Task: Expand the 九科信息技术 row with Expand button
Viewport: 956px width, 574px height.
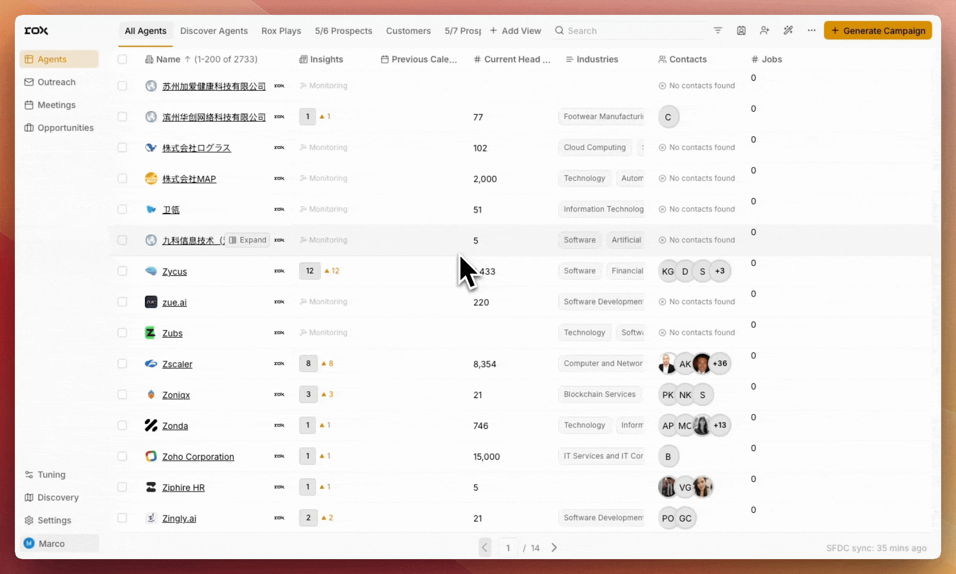Action: [247, 240]
